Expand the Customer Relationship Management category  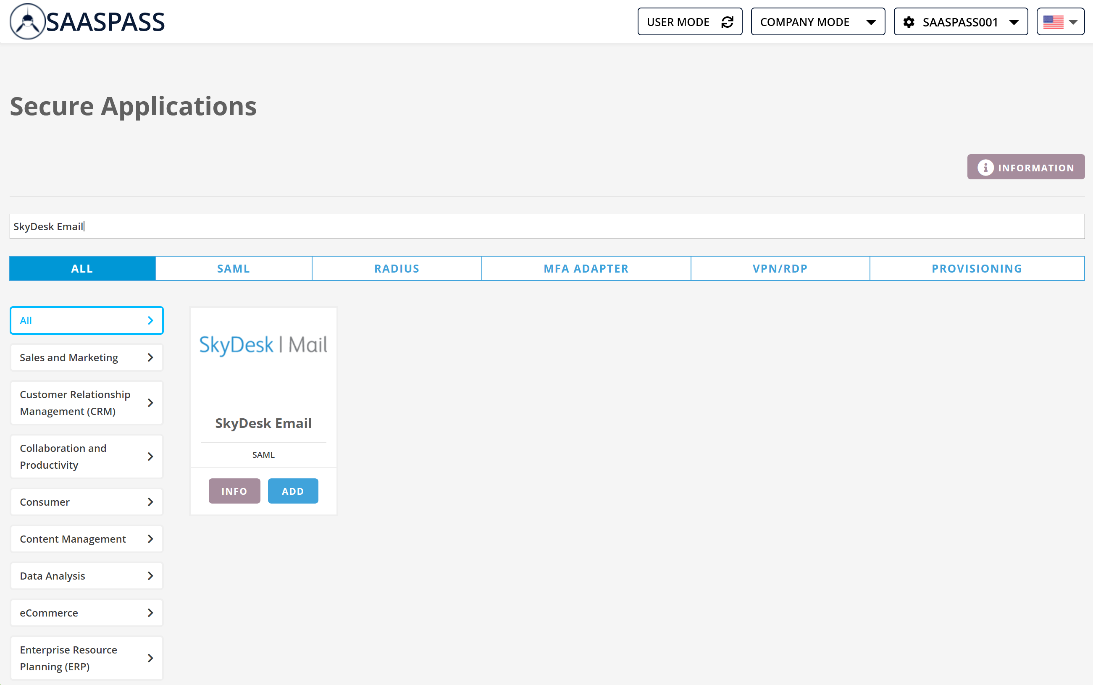tap(86, 402)
